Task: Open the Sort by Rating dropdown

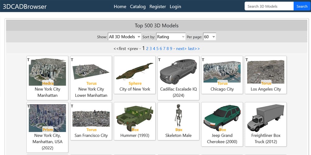Action: 171,37
